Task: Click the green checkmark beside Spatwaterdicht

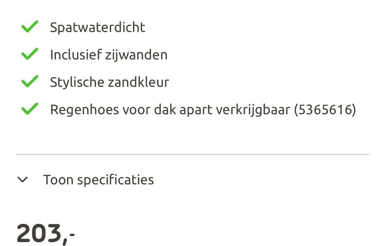Action: [x=30, y=27]
